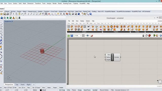The image size is (162, 91).
Task: Click the orange cone icon in second toolbar row
Action: pyautogui.click(x=13, y=18)
